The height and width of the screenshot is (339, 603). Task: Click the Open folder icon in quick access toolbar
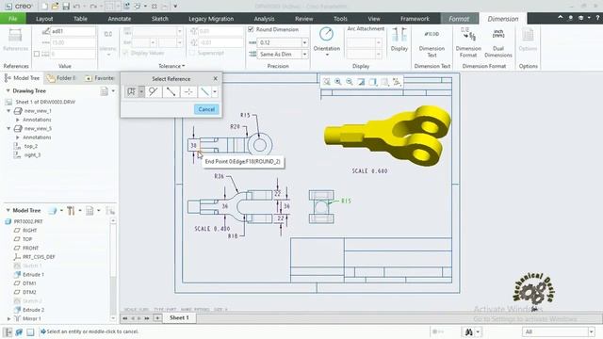pyautogui.click(x=56, y=7)
